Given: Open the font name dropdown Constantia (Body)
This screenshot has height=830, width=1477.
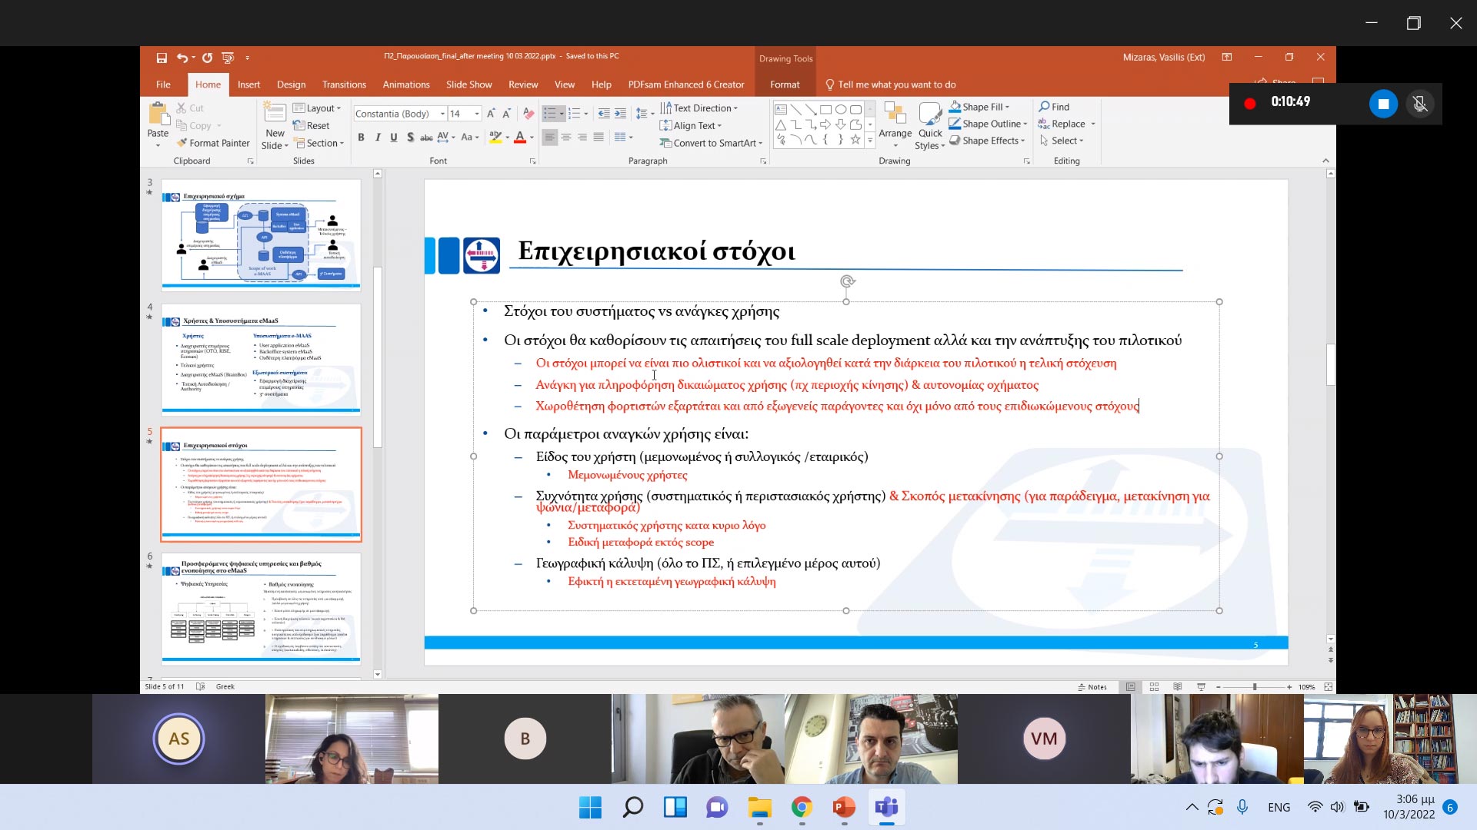Looking at the screenshot, I should tap(442, 114).
